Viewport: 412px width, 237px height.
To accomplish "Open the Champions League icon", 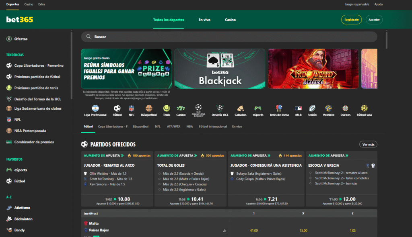I will 199,109.
